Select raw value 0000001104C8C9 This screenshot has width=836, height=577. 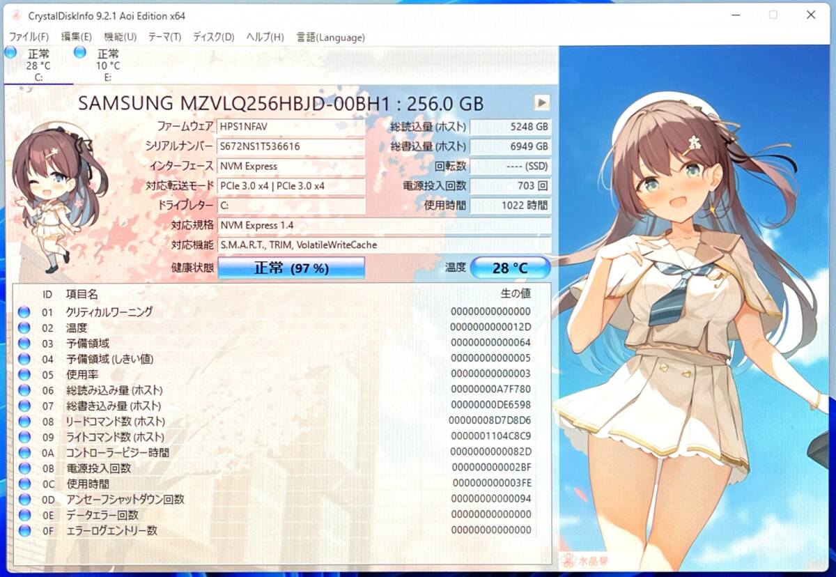(x=490, y=437)
